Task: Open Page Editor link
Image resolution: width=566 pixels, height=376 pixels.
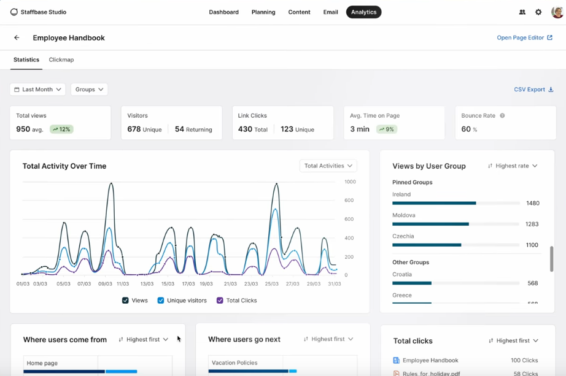Action: (x=524, y=37)
